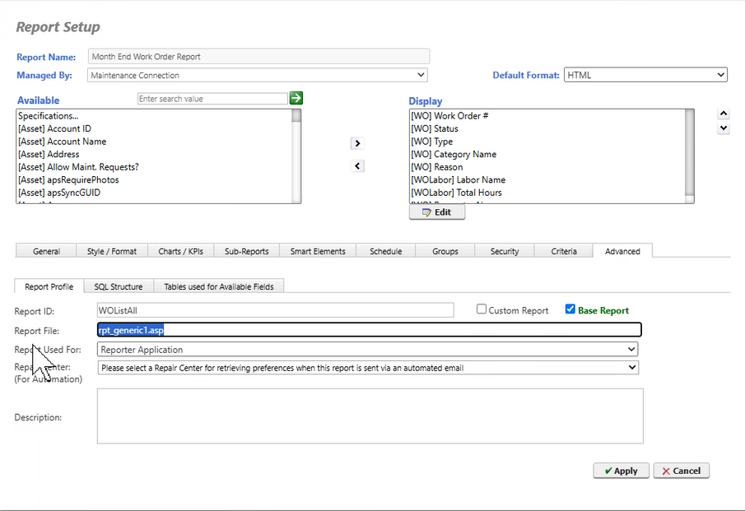The image size is (745, 511).
Task: Open the Report Used For dropdown
Action: [367, 350]
